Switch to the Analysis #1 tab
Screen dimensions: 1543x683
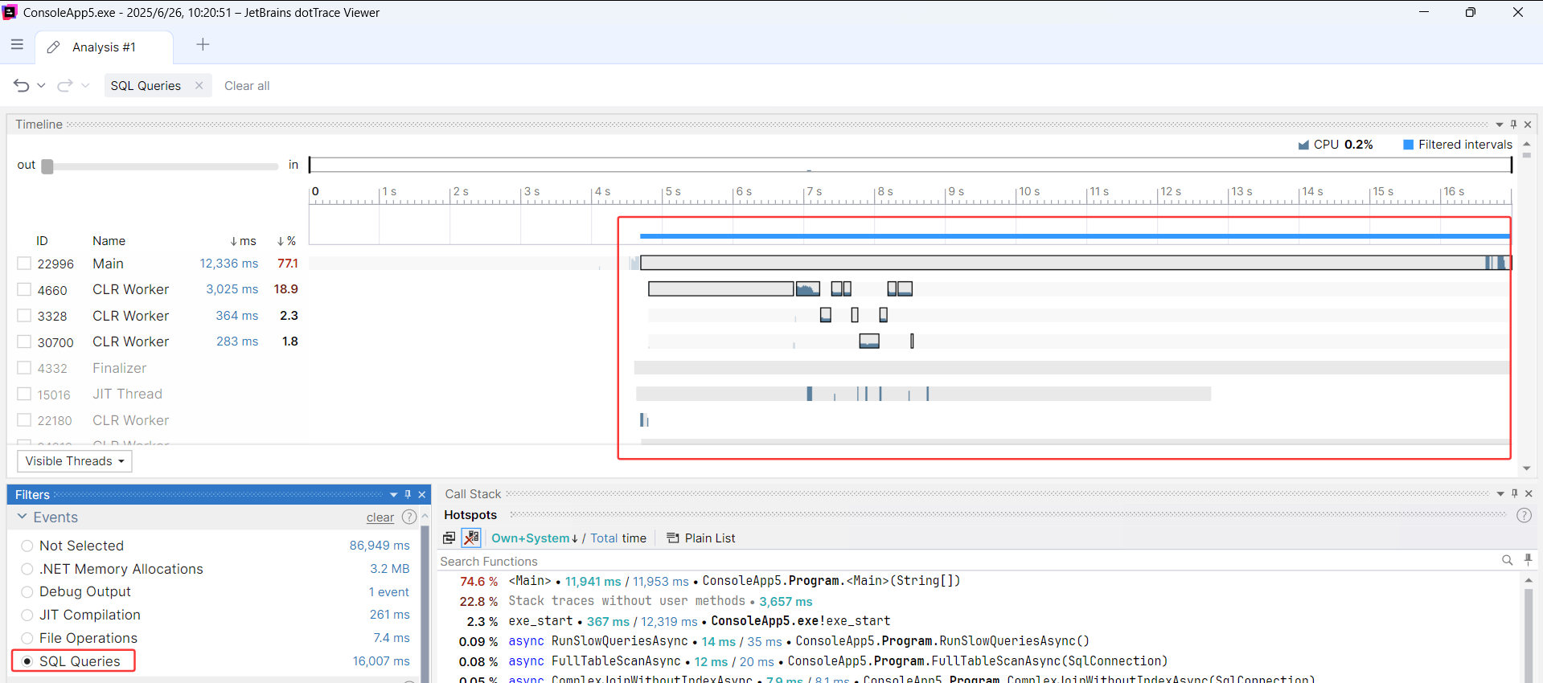104,47
